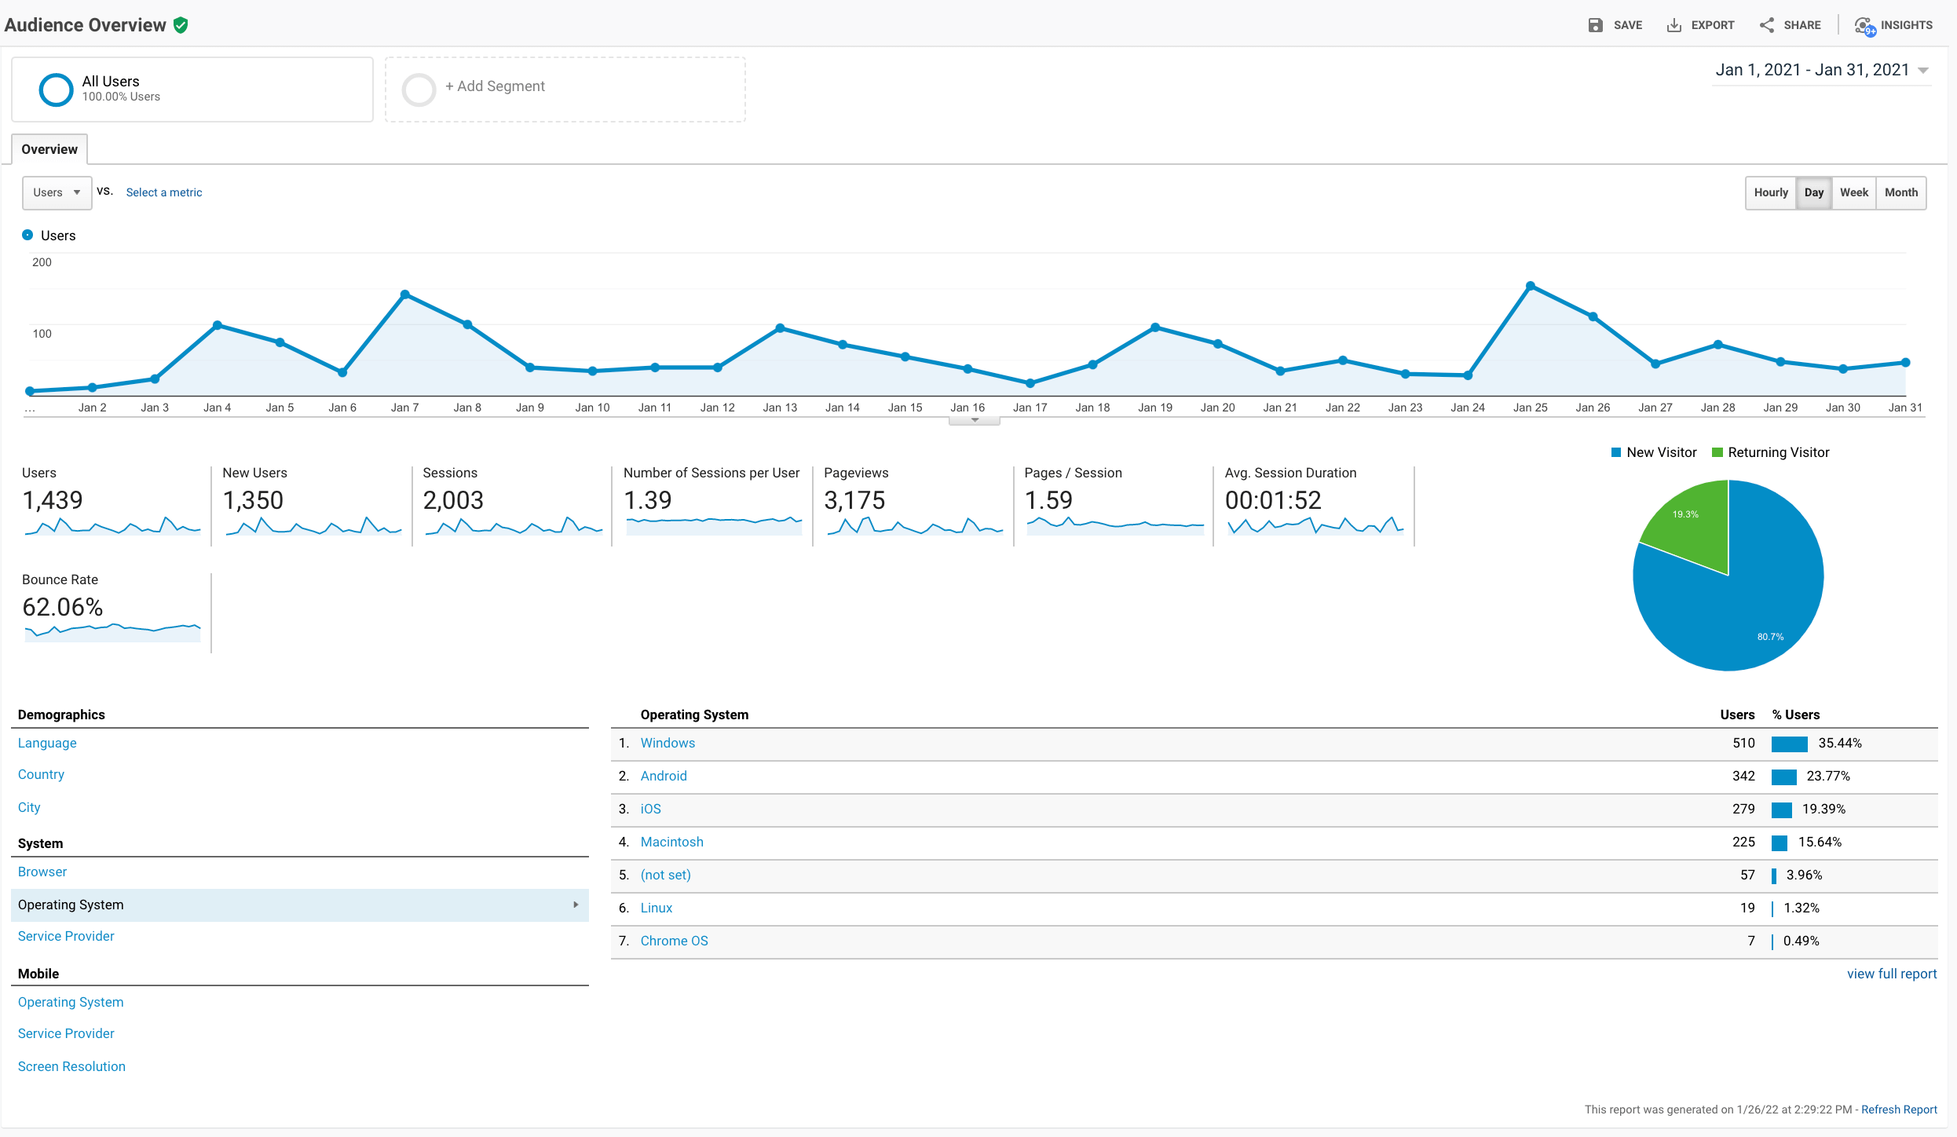Click the green verified badge next to Audience Overview
Screen dimensions: 1957x1137
tap(180, 24)
